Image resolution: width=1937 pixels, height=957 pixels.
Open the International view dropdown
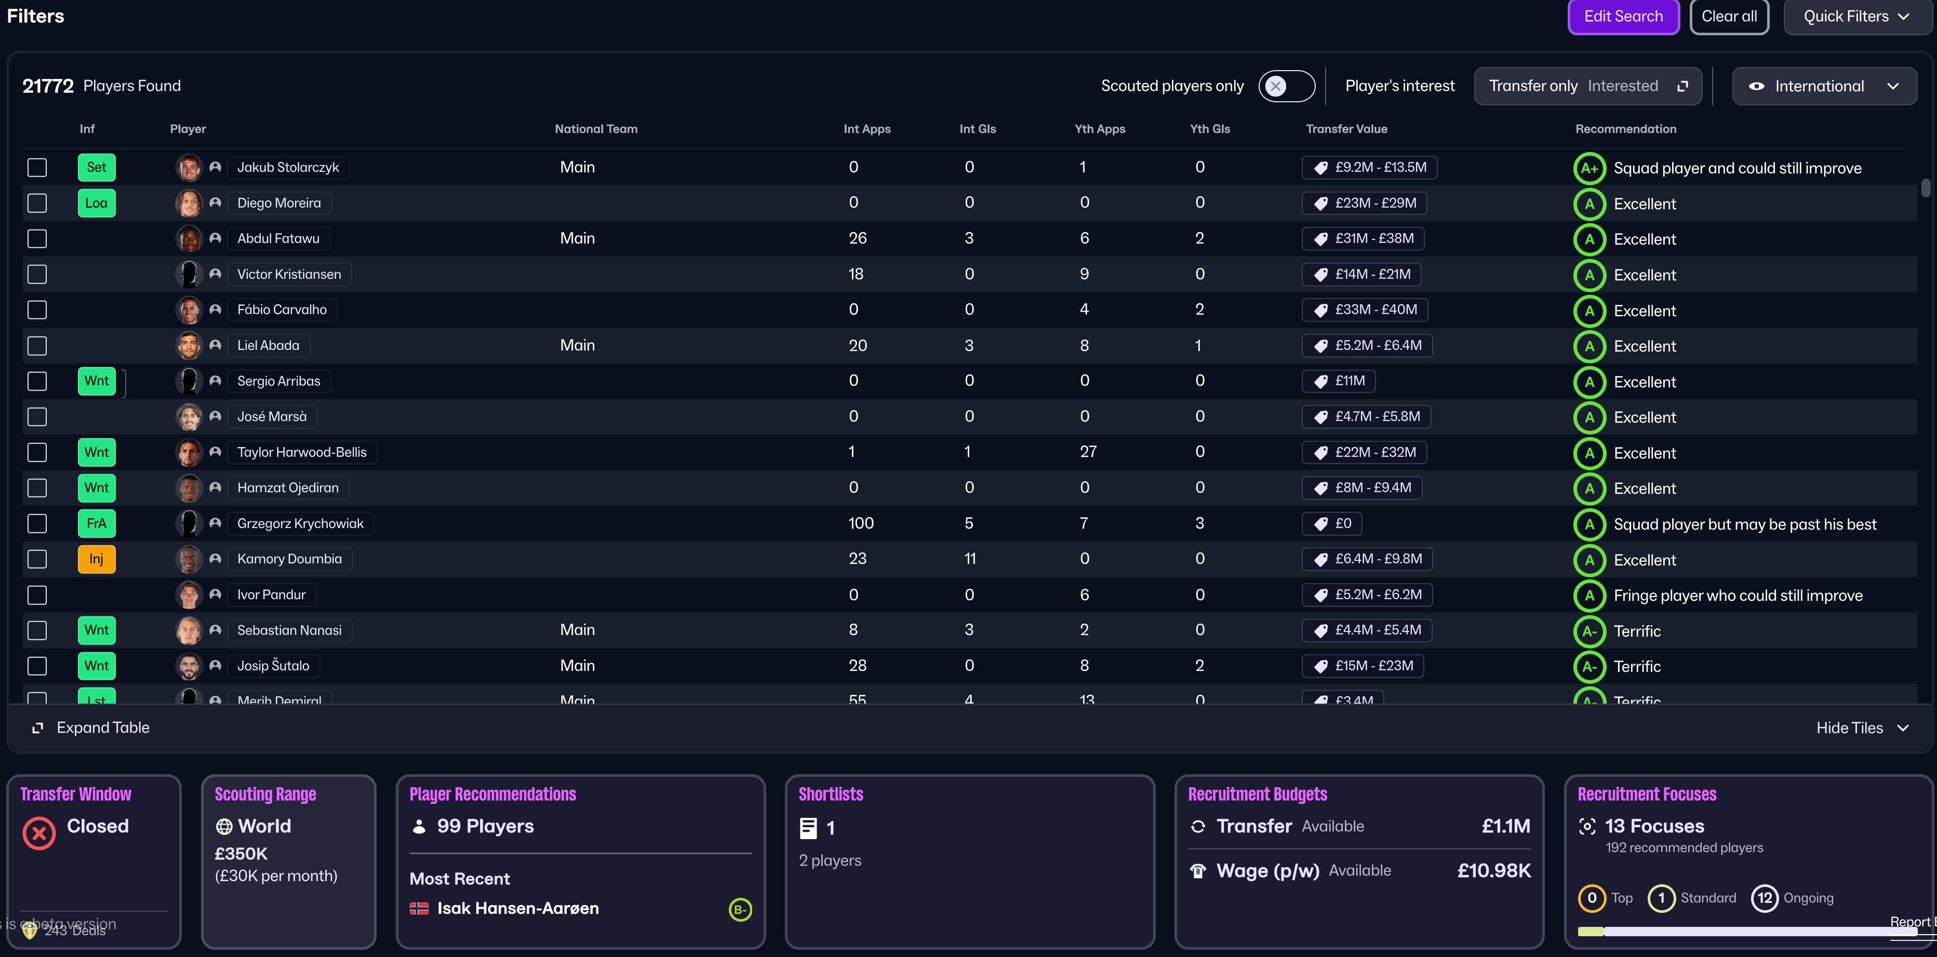tap(1823, 86)
